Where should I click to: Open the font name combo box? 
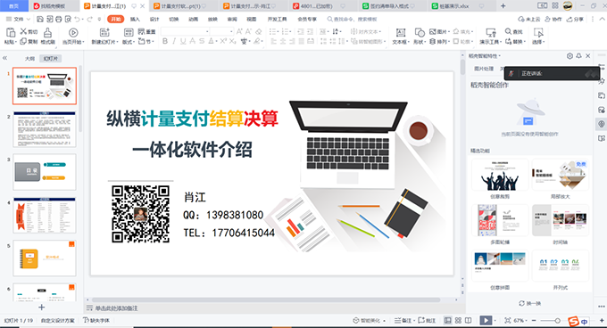pyautogui.click(x=186, y=31)
